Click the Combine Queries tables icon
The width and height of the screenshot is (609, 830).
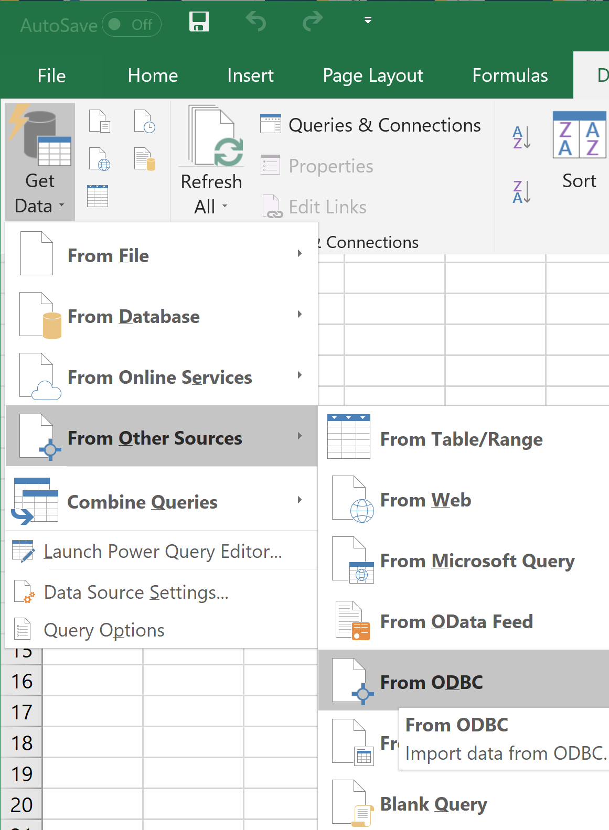35,500
